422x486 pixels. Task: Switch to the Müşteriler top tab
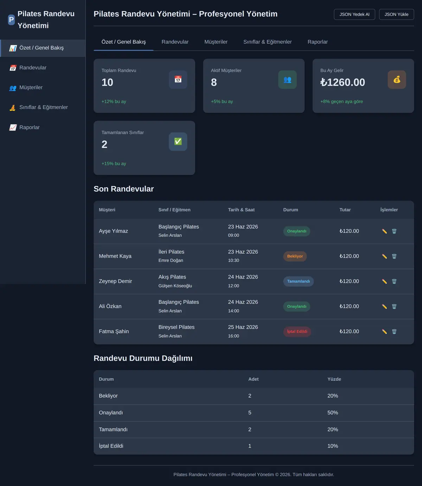pyautogui.click(x=216, y=42)
